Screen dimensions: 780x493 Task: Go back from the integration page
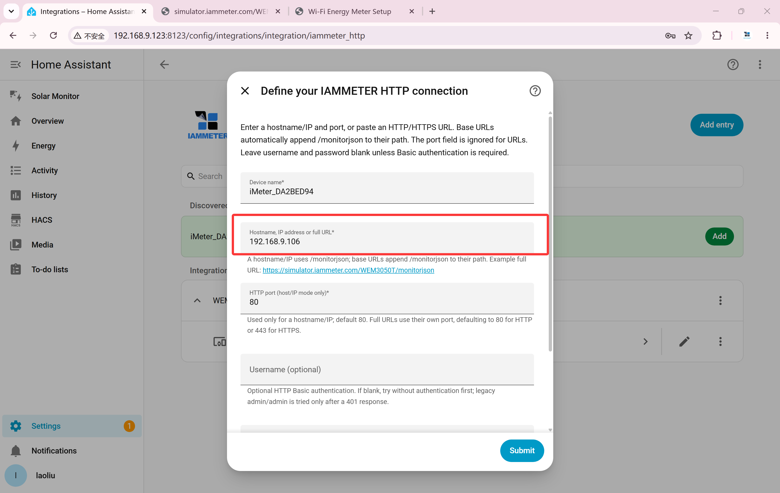tap(164, 64)
